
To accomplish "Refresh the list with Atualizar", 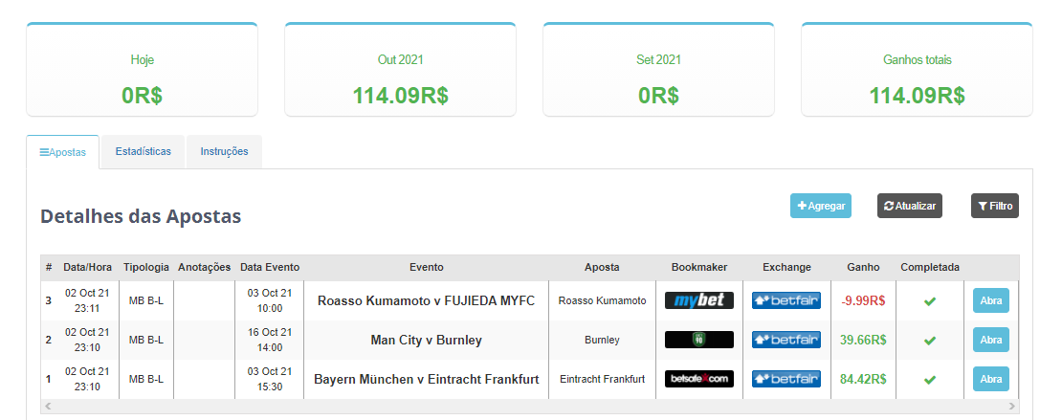I will click(910, 206).
